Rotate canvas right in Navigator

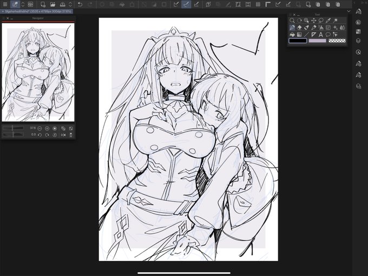point(47,135)
